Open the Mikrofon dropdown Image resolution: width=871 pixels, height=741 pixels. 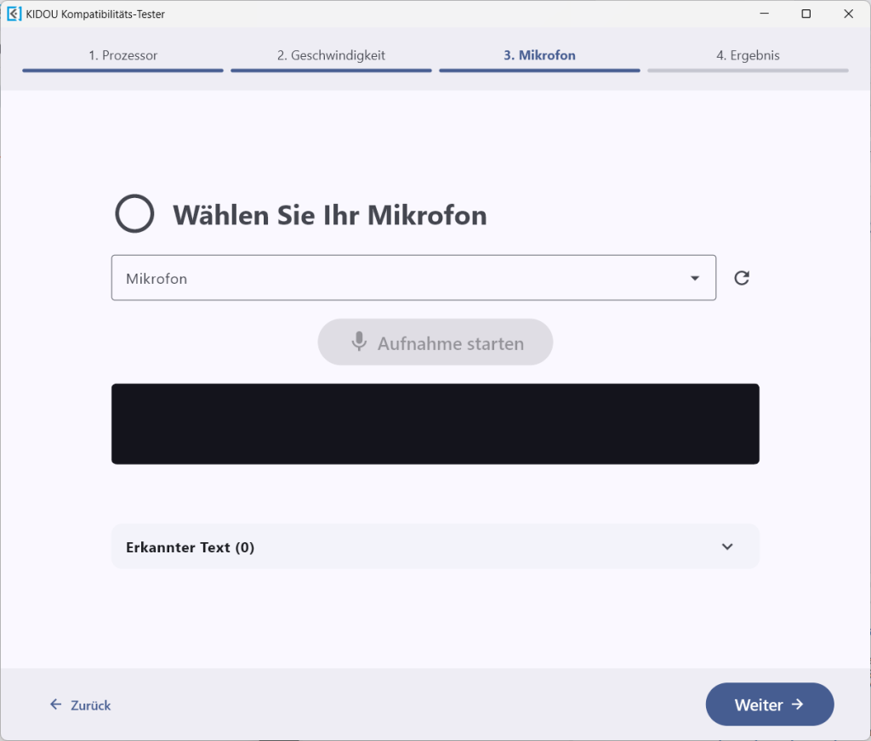click(413, 278)
